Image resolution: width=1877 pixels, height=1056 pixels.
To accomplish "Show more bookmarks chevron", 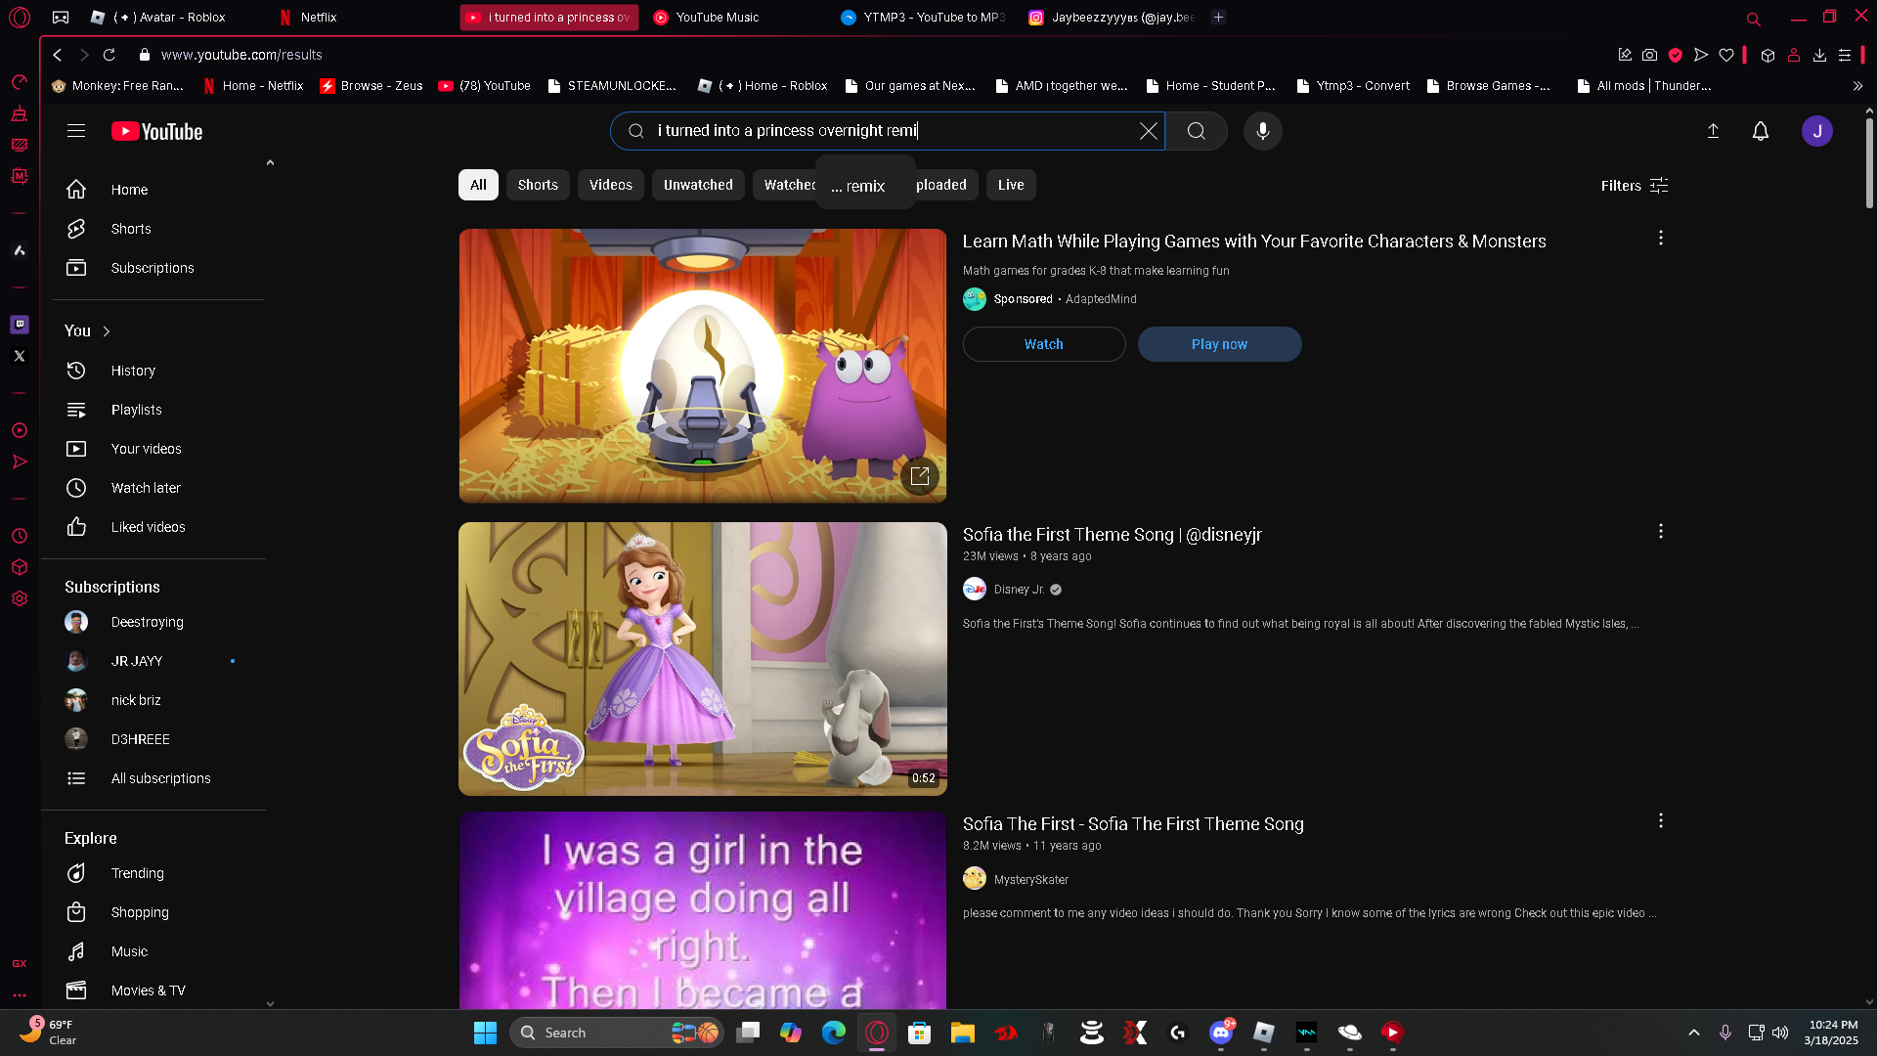I will 1857,86.
